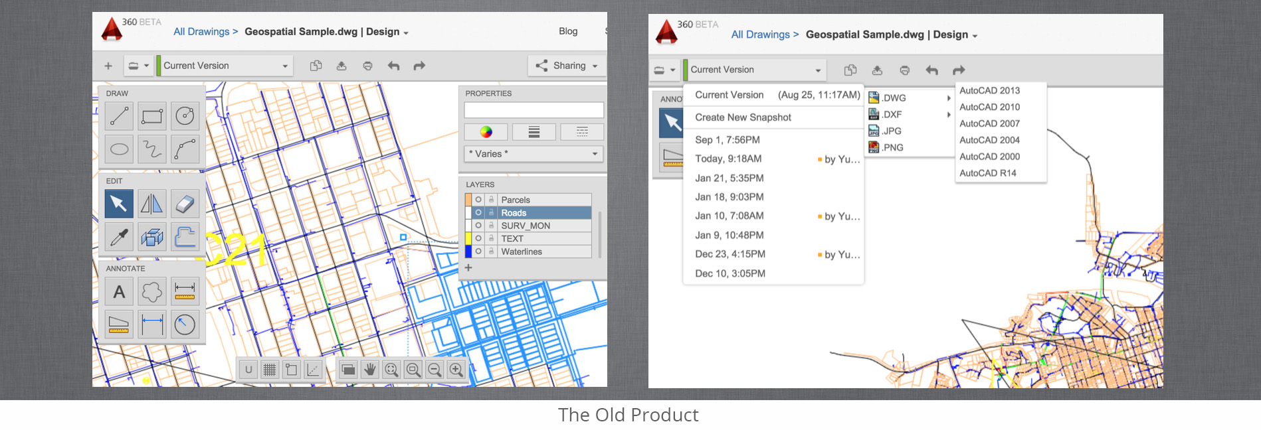Pick the Circle draw tool
This screenshot has width=1261, height=430.
pyautogui.click(x=185, y=116)
